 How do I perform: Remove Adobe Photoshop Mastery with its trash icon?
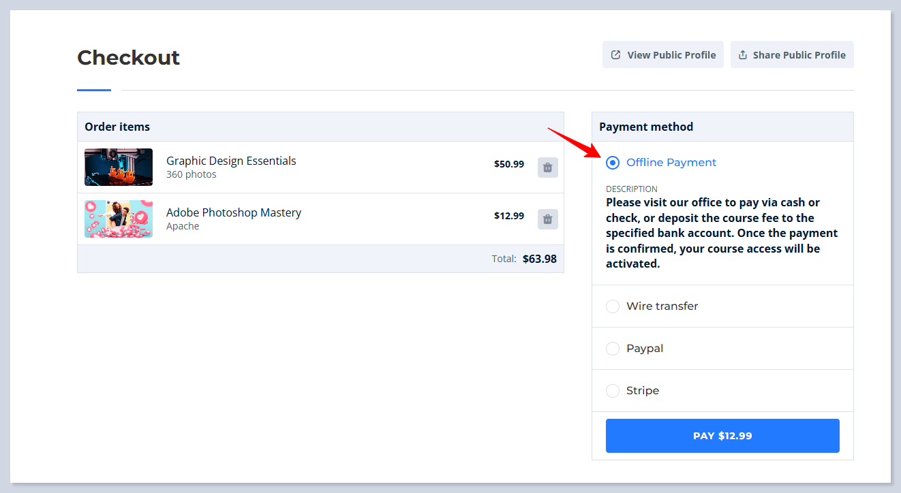click(547, 219)
